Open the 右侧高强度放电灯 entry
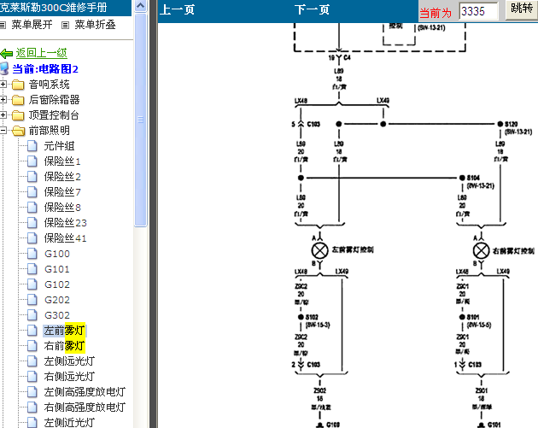Viewport: 538px width, 428px height. [x=85, y=407]
